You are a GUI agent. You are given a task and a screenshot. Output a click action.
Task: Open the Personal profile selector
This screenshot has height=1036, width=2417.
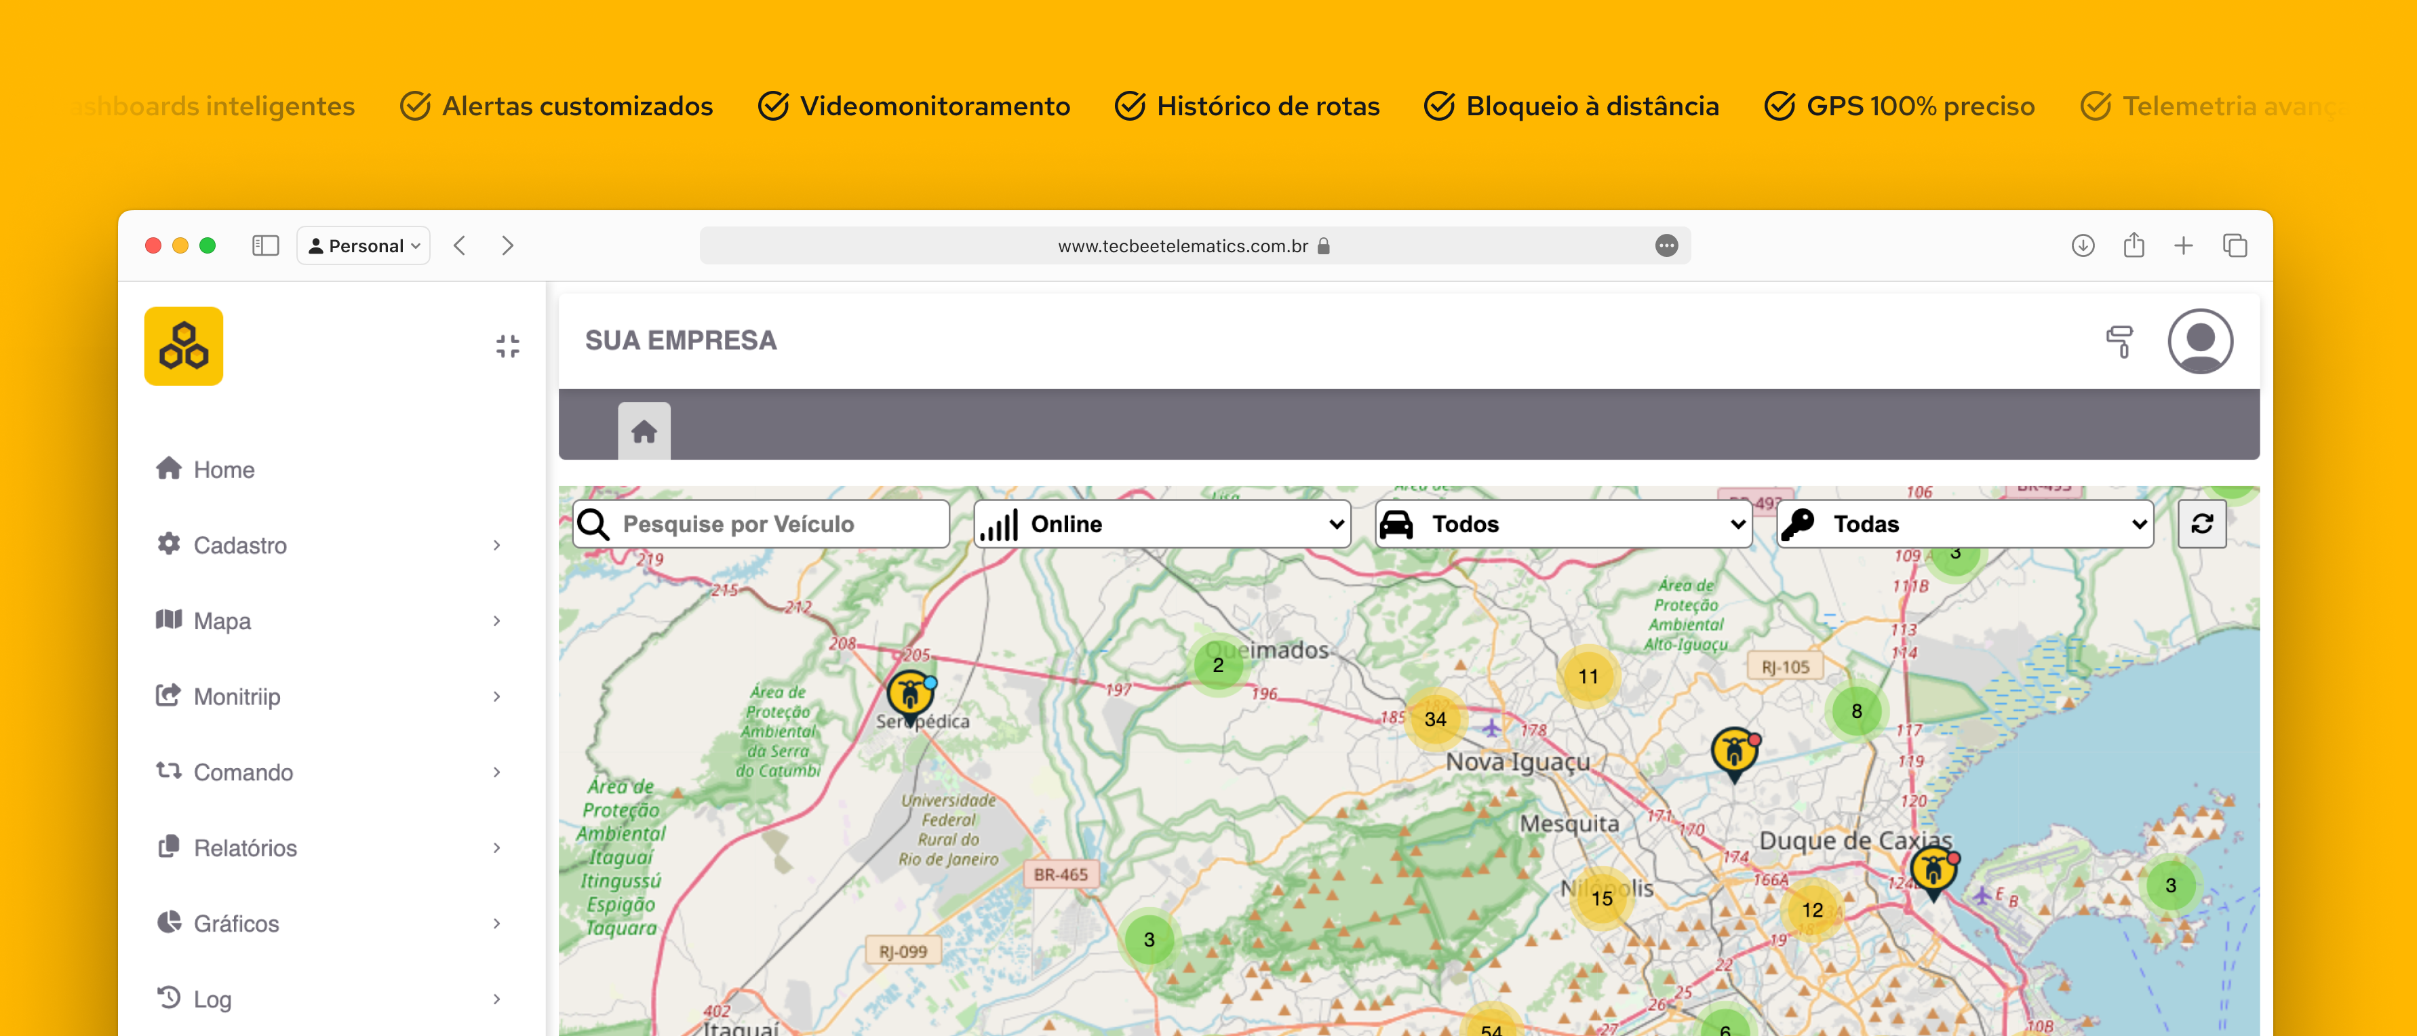[x=364, y=246]
